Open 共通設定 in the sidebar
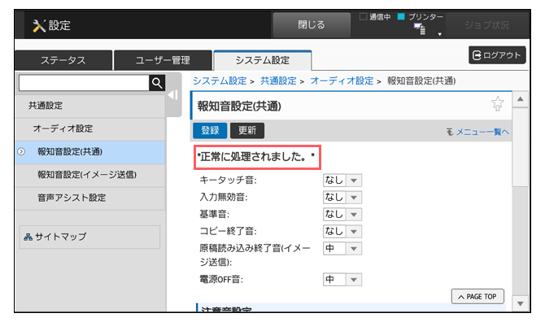This screenshot has width=545, height=322. coord(90,106)
